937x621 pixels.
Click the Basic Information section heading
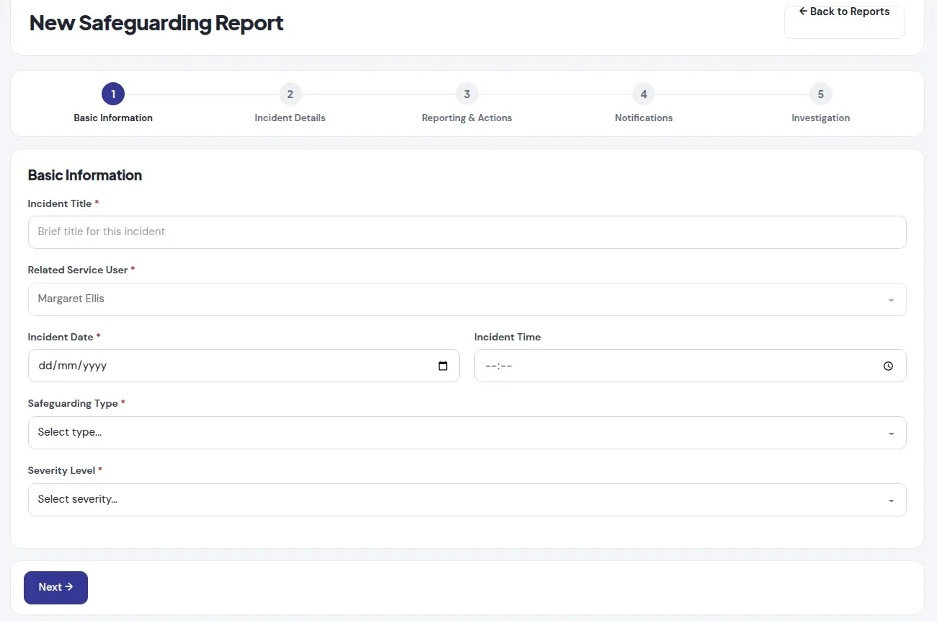[85, 175]
